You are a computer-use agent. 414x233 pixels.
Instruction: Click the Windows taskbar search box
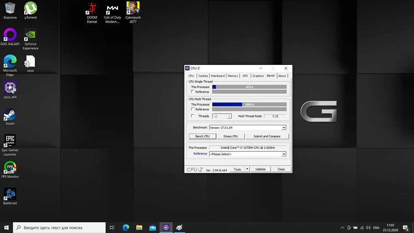tap(59, 228)
